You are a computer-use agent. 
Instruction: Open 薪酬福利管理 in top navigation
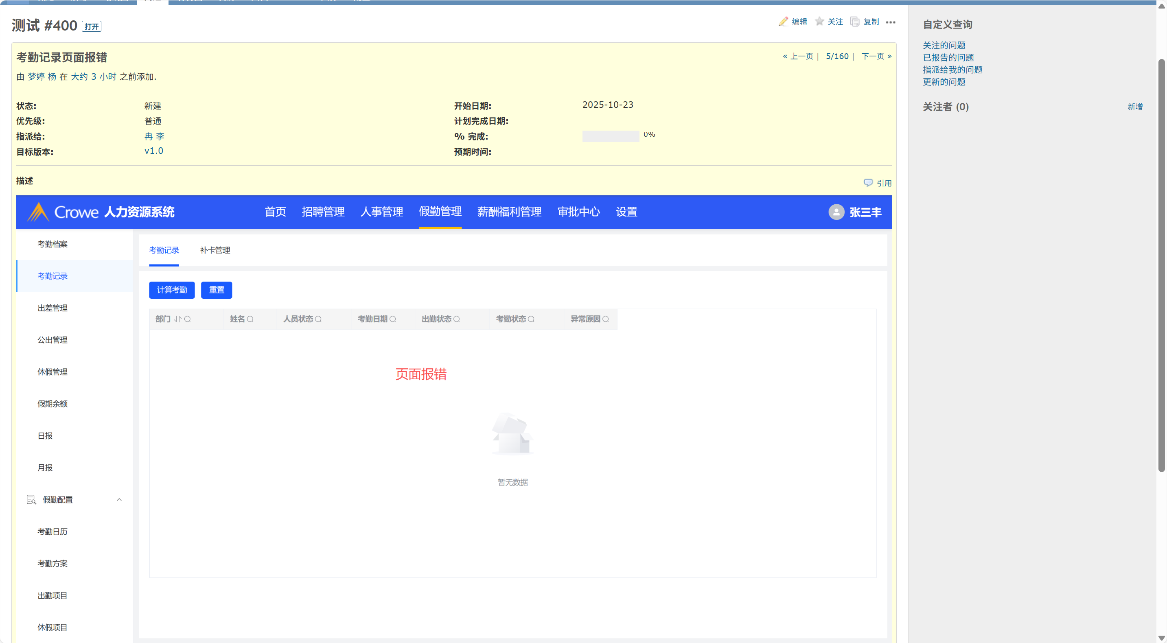pos(509,212)
